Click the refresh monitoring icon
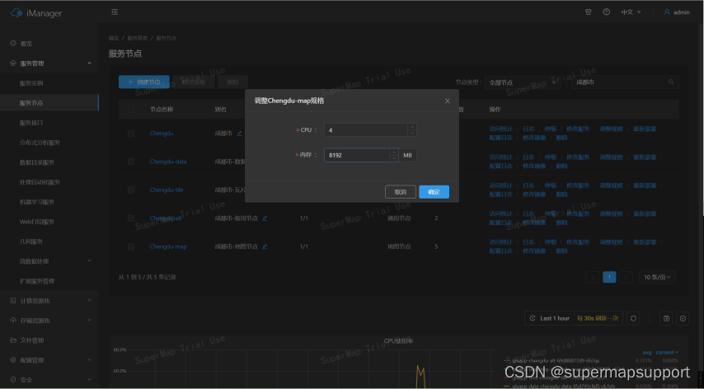This screenshot has width=704, height=389. click(x=632, y=318)
